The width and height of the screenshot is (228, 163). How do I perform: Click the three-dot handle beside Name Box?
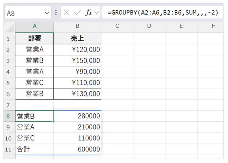tap(56, 13)
